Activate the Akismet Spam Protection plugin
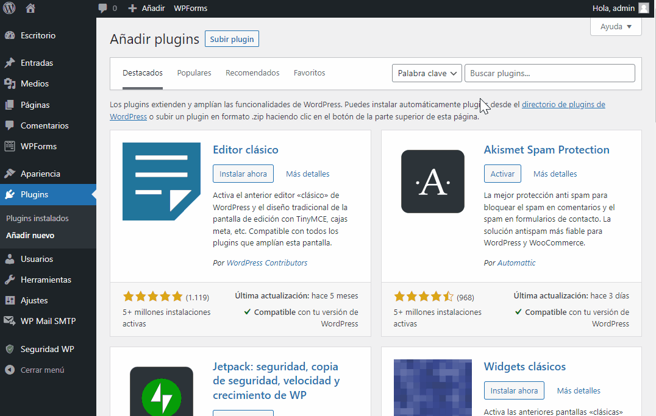Image resolution: width=656 pixels, height=416 pixels. pos(502,174)
